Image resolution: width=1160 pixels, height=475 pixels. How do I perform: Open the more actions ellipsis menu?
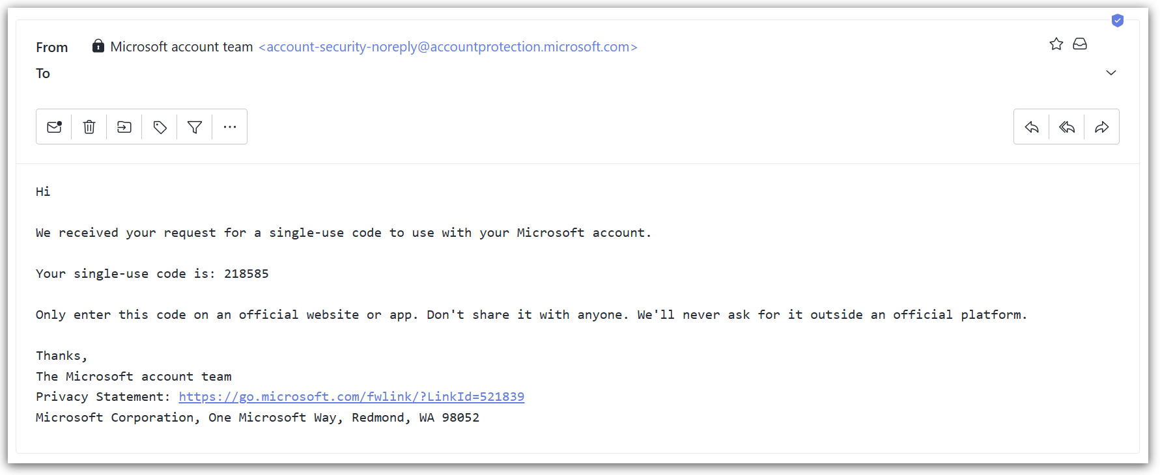(x=230, y=127)
